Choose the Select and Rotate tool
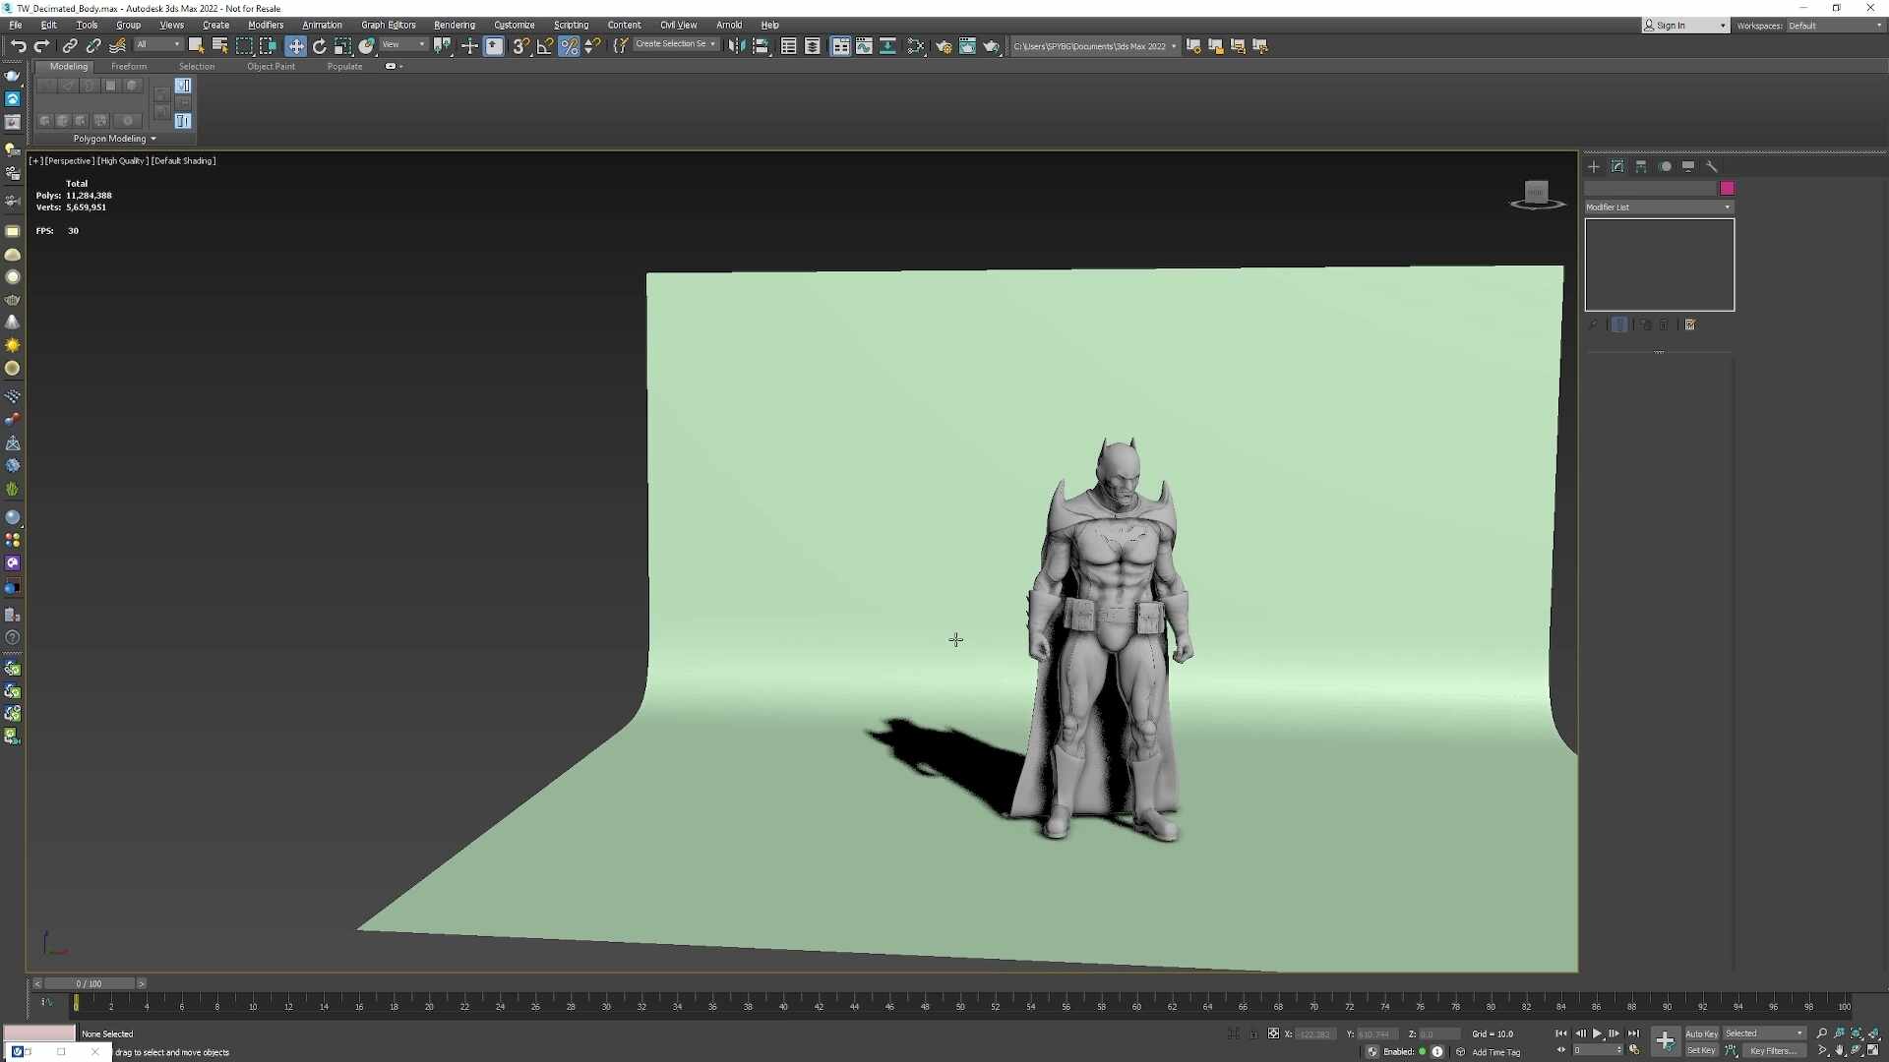This screenshot has height=1062, width=1889. (319, 46)
